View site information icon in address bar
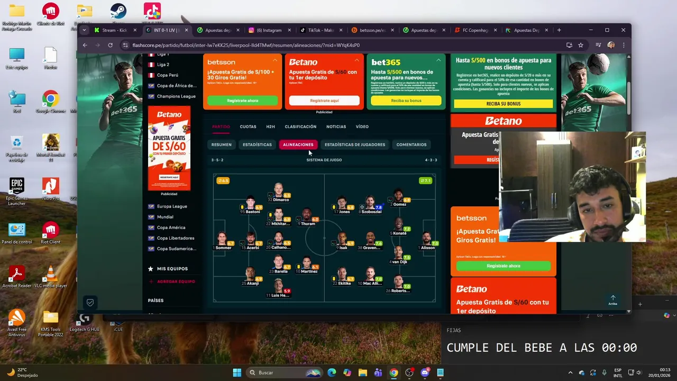This screenshot has height=381, width=677. pyautogui.click(x=125, y=45)
